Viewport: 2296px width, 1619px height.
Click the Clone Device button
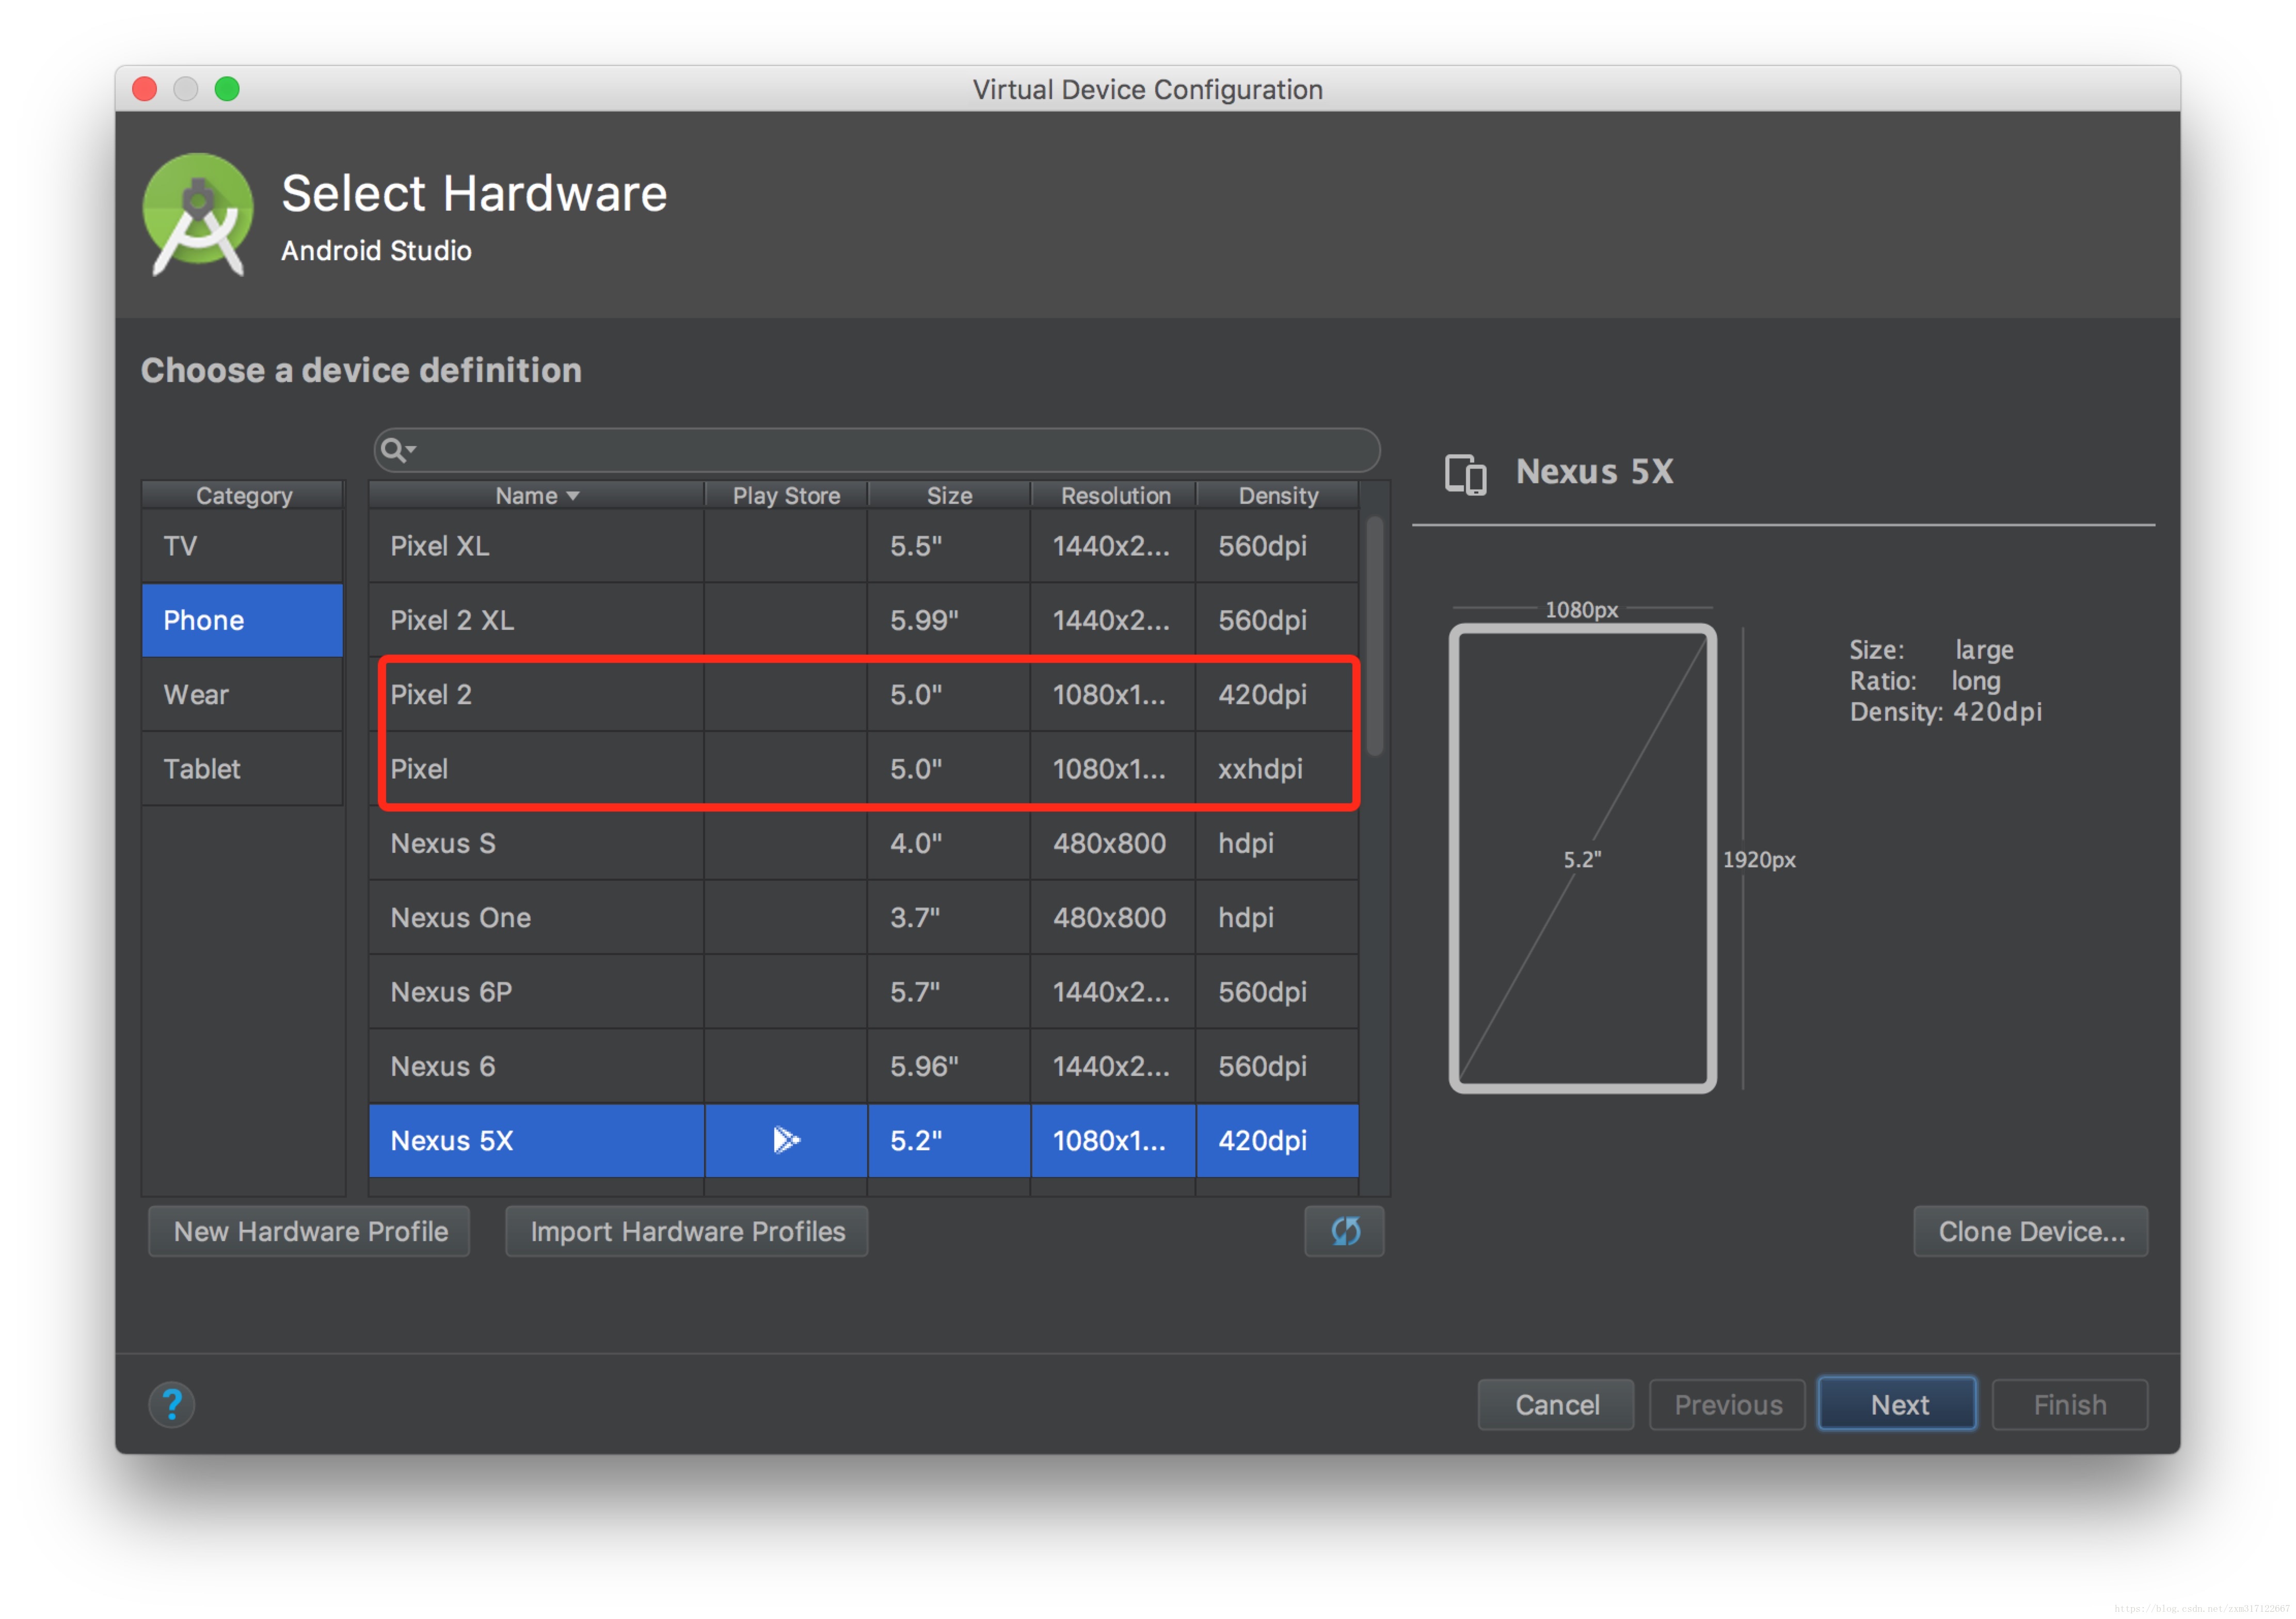tap(2030, 1231)
